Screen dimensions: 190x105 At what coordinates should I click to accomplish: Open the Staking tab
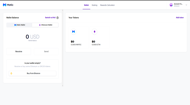click(x=94, y=5)
